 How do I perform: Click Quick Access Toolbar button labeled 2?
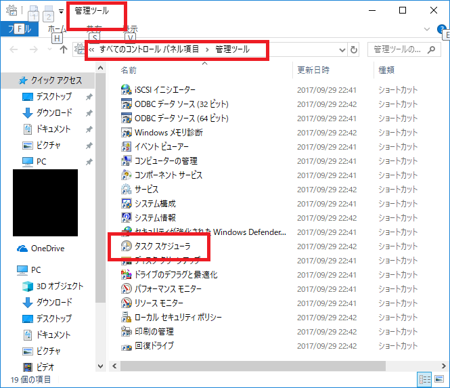pos(49,14)
